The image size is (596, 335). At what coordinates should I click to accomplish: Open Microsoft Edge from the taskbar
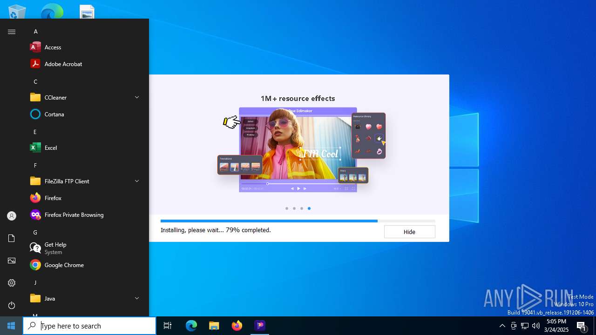click(x=191, y=326)
